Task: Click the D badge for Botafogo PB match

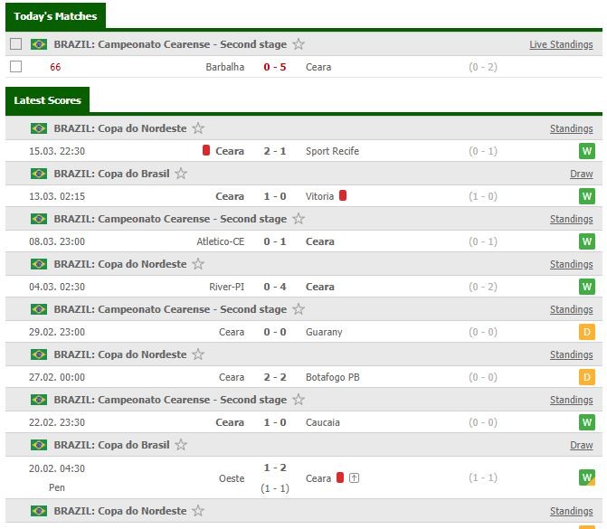Action: [587, 377]
